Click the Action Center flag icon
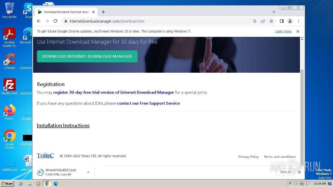 coord(308,184)
